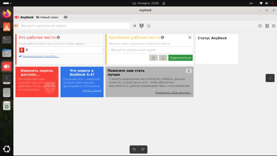Click the date and time in top bar
The image size is (277, 156).
[x=145, y=3]
